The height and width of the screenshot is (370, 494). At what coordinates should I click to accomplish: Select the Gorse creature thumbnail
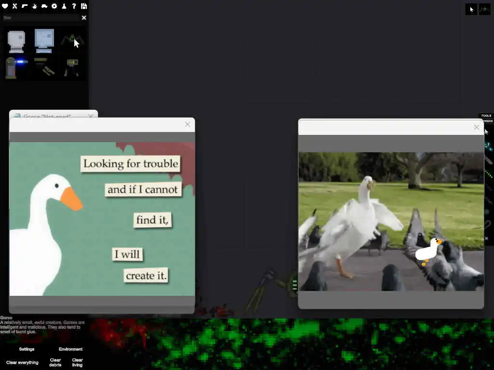tap(72, 40)
